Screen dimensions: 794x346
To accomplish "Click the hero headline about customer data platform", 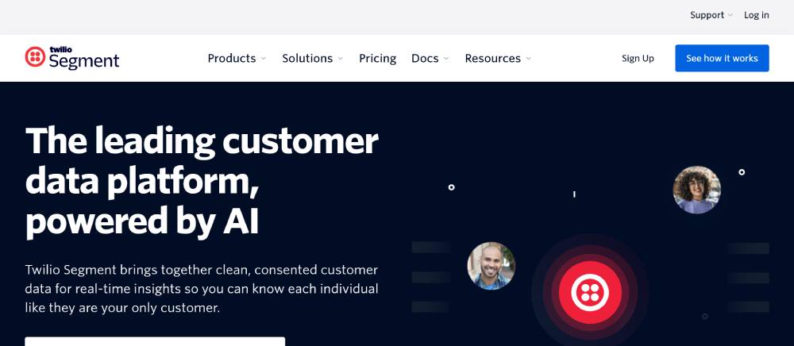I will pyautogui.click(x=202, y=181).
